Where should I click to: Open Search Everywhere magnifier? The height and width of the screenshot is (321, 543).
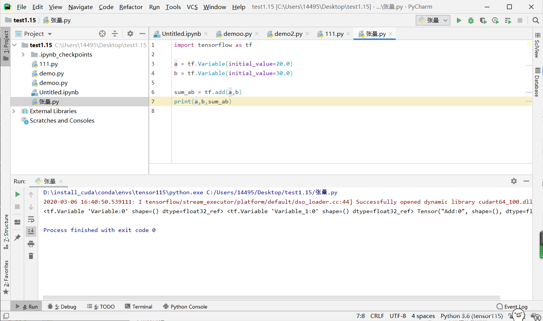535,20
